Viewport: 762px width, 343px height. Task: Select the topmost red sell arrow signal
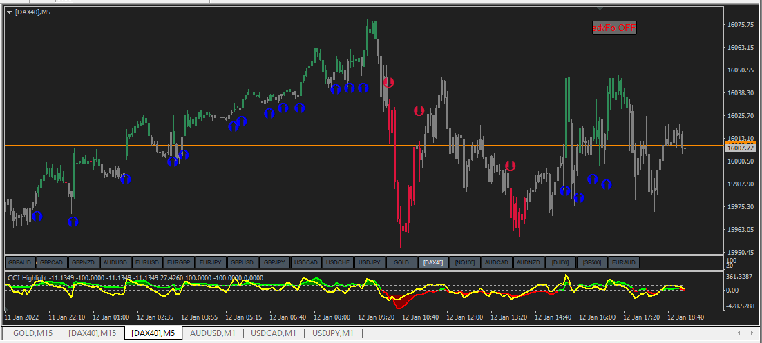pyautogui.click(x=388, y=82)
